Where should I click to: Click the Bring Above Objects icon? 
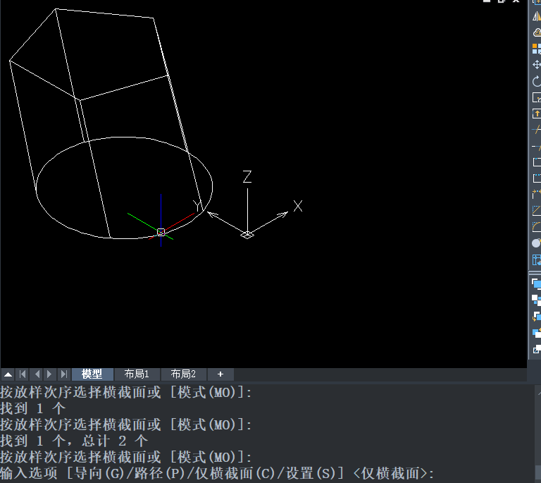[537, 317]
